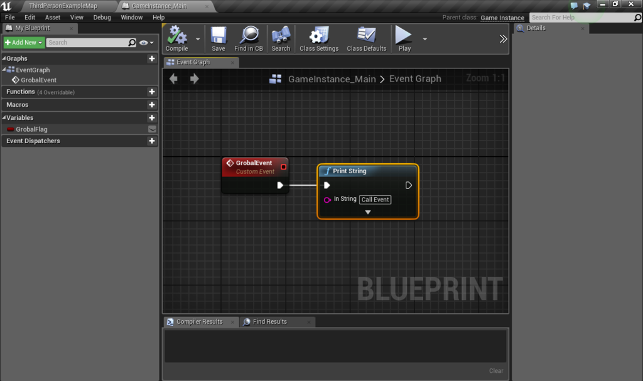
Task: Focus the Search For Help field
Action: pos(581,17)
